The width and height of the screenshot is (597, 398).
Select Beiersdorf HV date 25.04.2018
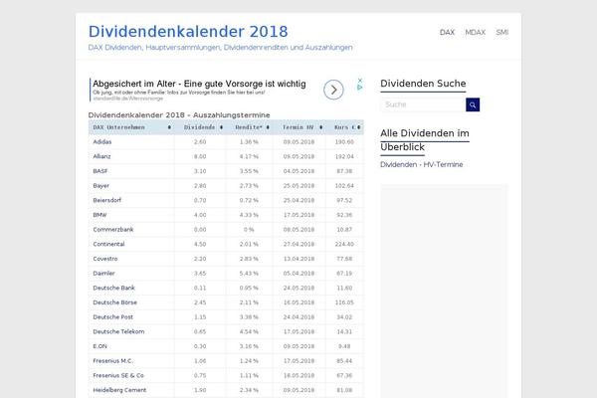point(298,200)
